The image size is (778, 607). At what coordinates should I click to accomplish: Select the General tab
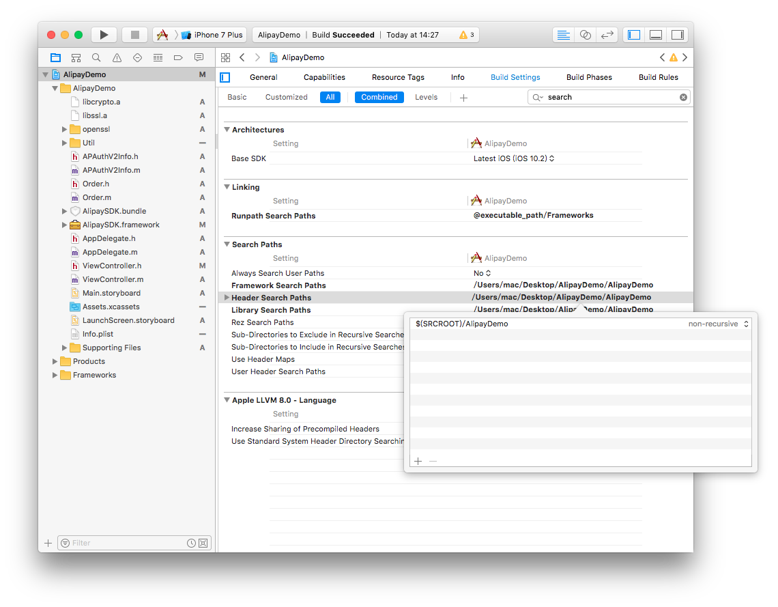263,77
